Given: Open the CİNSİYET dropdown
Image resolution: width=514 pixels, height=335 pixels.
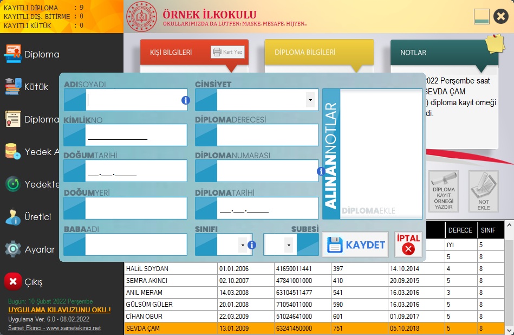Looking at the screenshot, I should 310,99.
